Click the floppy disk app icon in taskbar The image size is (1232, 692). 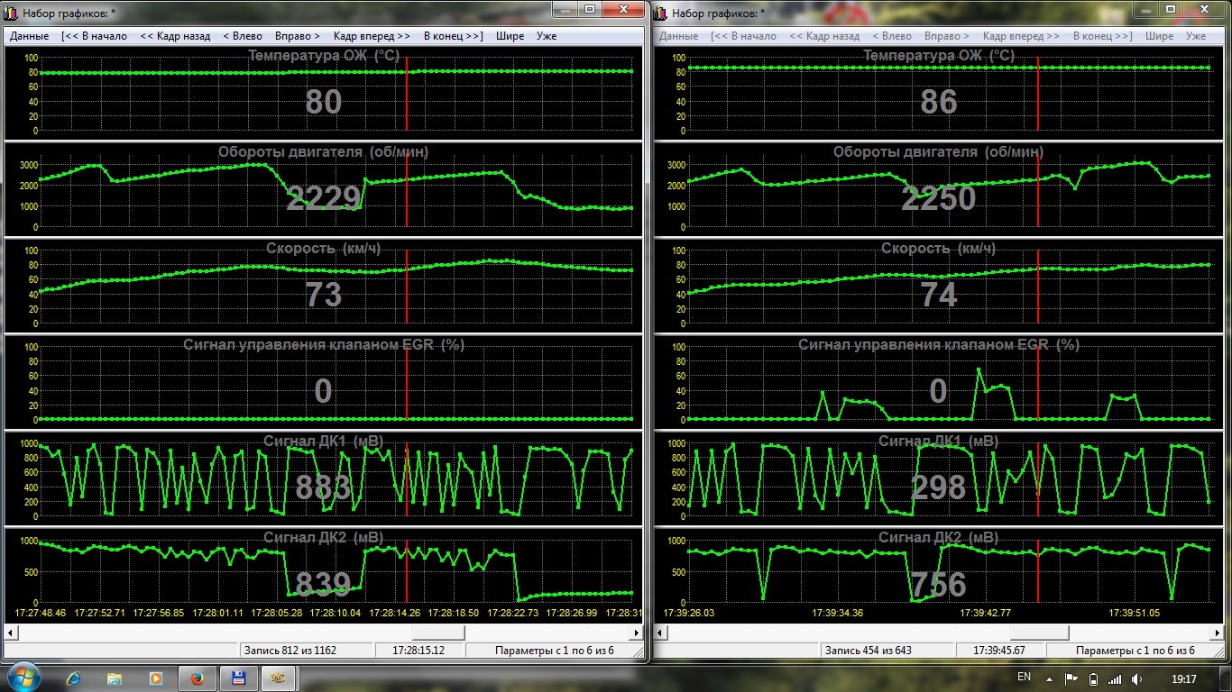click(239, 678)
